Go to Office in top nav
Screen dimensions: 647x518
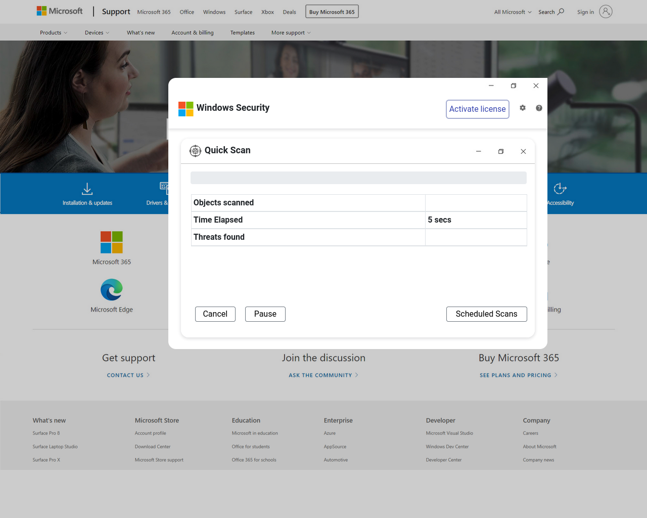(187, 12)
